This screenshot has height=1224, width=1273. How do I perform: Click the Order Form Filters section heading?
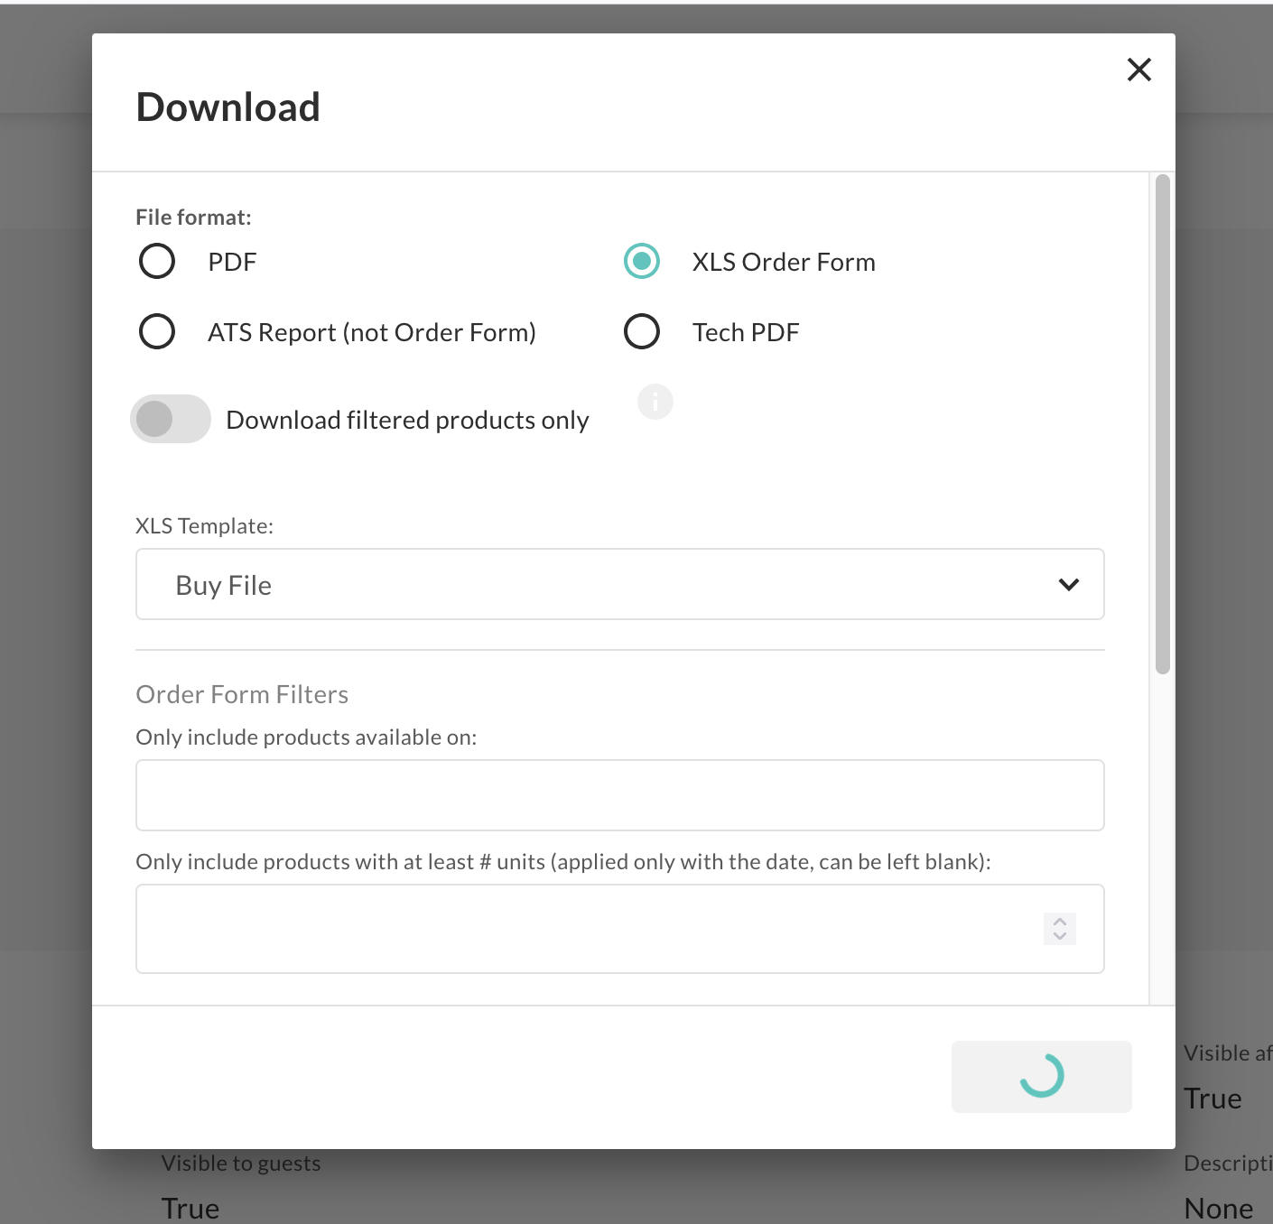[x=242, y=693]
